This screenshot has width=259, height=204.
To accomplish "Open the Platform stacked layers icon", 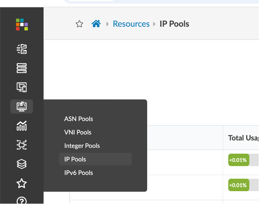I will (22, 164).
